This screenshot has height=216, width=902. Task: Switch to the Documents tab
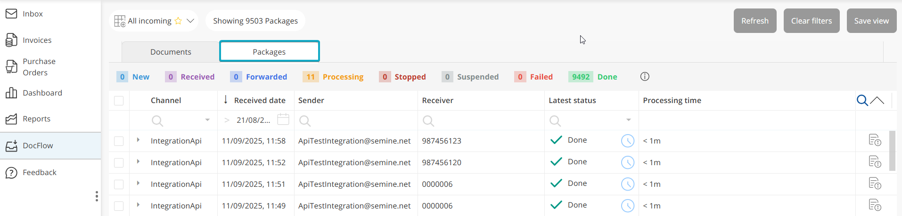(x=171, y=52)
